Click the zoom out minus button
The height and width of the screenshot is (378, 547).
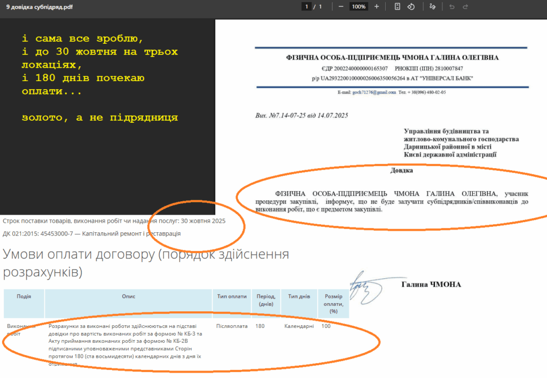(341, 6)
